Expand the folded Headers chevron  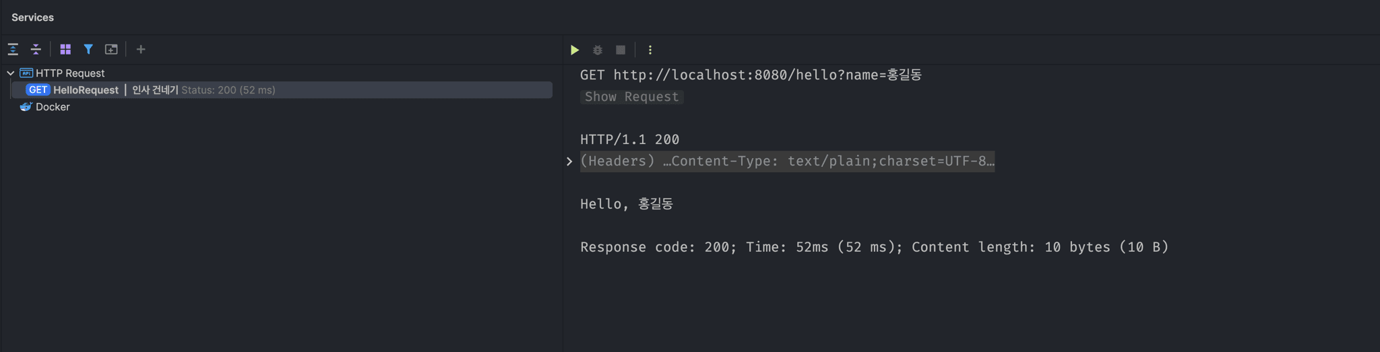coord(569,162)
